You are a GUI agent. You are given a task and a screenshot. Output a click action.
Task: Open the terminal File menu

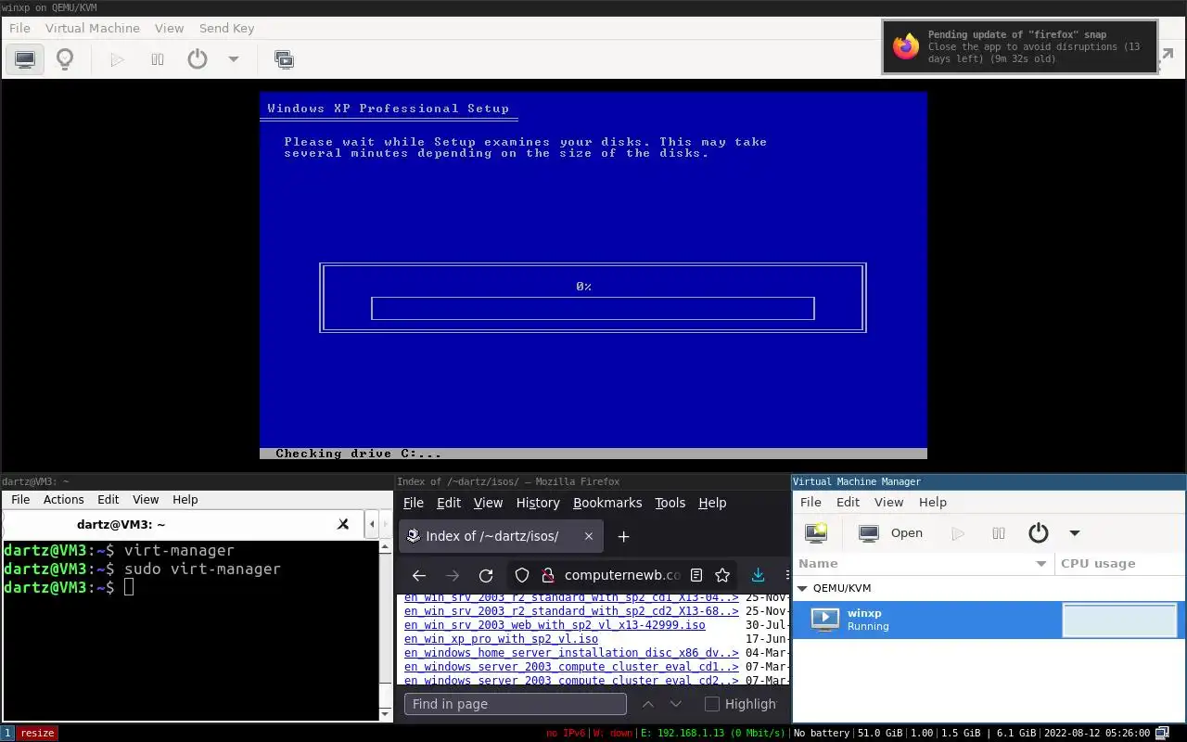click(x=20, y=499)
